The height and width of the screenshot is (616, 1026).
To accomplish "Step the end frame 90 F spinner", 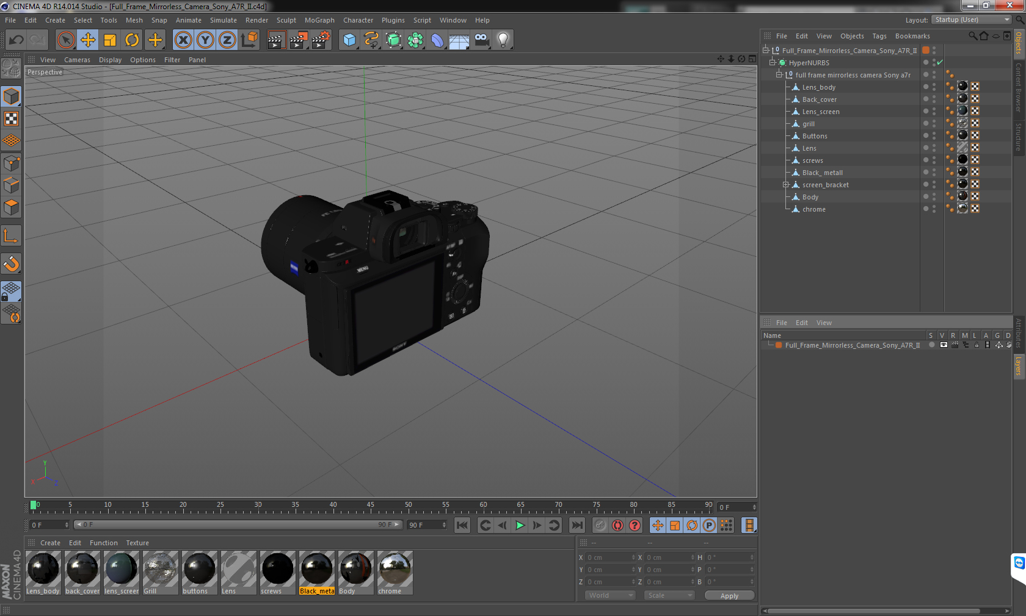I will coord(444,525).
